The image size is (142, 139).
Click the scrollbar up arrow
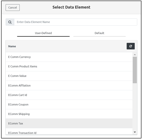(135, 55)
